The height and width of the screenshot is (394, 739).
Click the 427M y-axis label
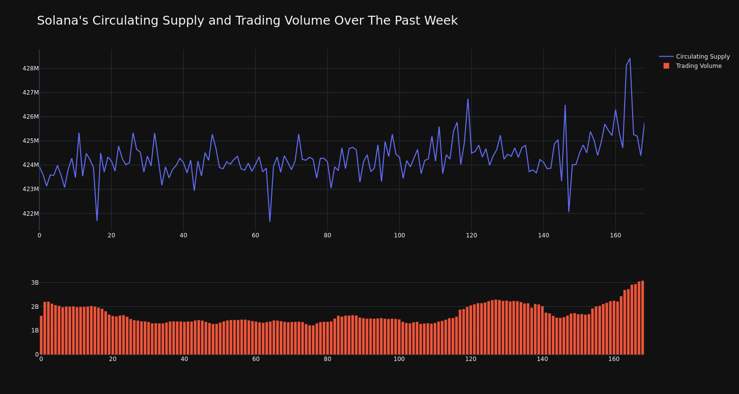[31, 93]
